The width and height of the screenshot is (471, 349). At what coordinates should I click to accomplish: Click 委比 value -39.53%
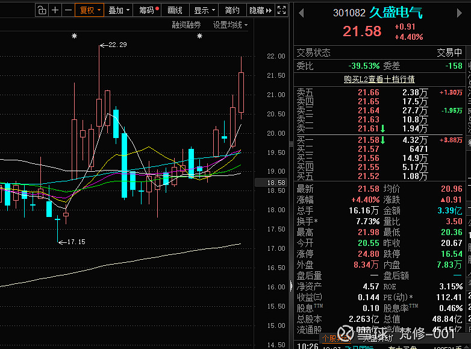pyautogui.click(x=364, y=66)
